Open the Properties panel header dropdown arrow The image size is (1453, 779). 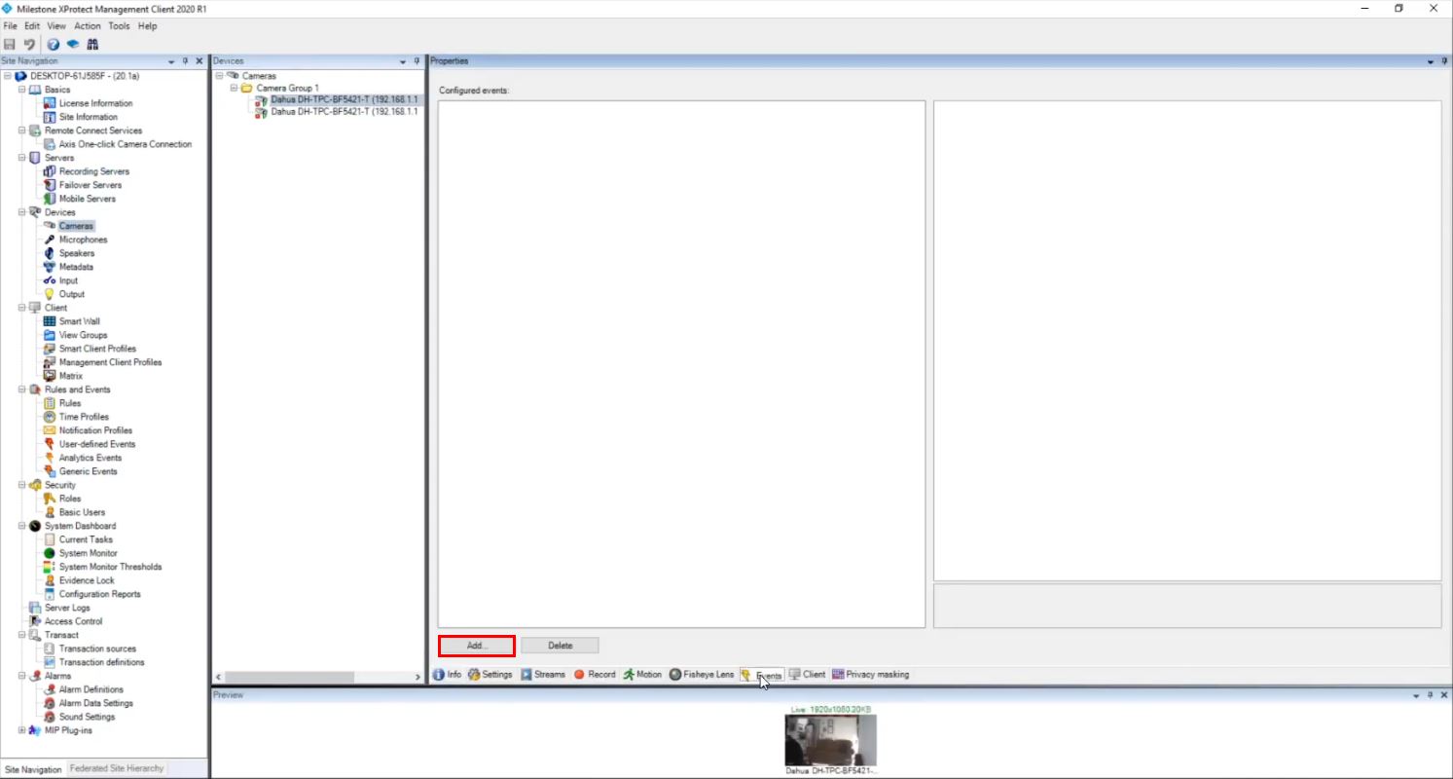point(1431,61)
